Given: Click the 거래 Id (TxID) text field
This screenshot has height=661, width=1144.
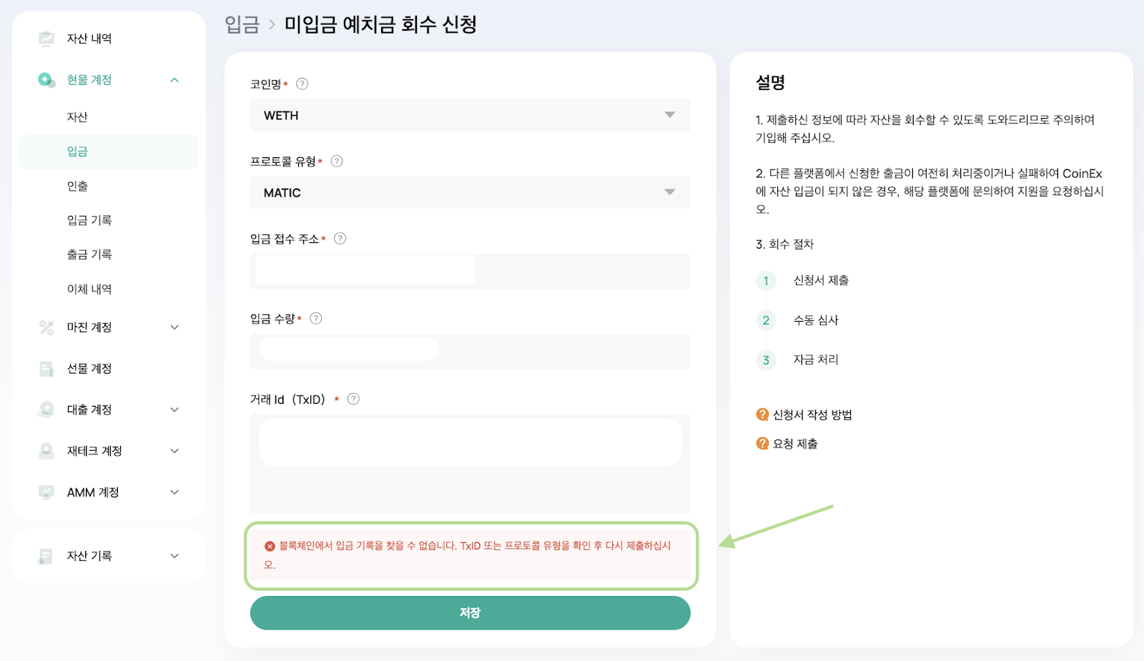Looking at the screenshot, I should point(470,443).
